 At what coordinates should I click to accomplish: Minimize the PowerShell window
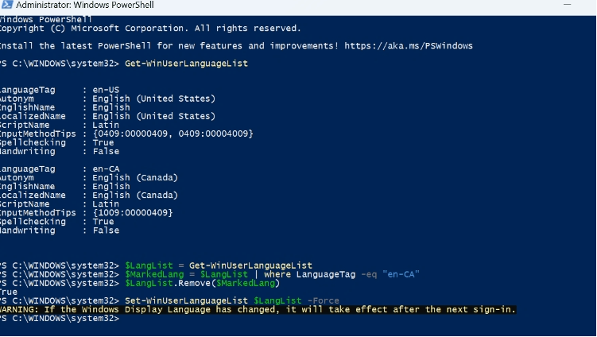(567, 5)
